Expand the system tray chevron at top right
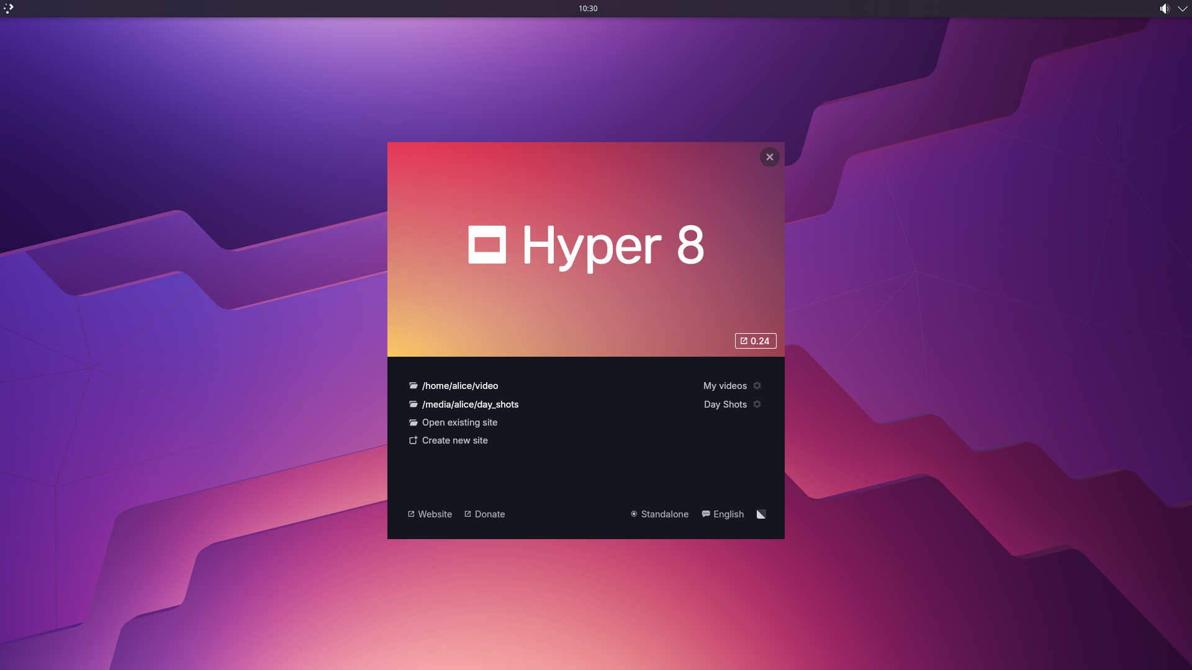Screen dimensions: 1192x670 (x=1182, y=9)
